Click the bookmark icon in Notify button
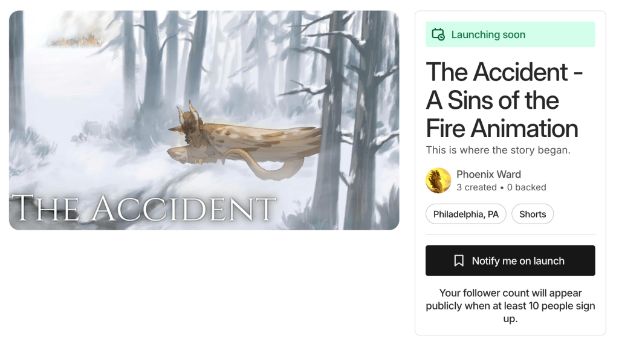 [x=459, y=260]
